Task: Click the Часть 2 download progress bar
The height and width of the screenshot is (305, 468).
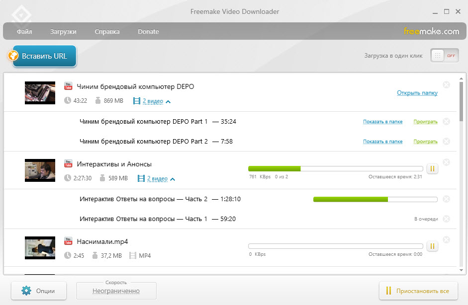Action: pos(375,199)
